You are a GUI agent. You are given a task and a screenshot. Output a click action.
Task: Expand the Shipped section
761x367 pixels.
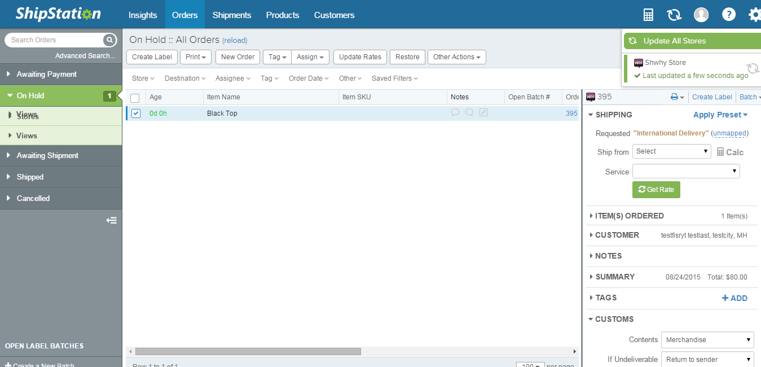[61, 177]
